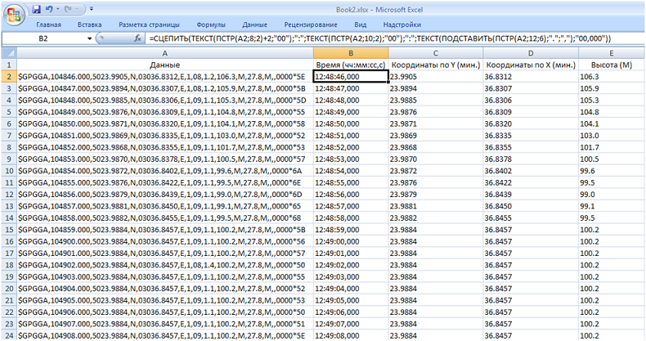Open the Надстройки ribbon tab
This screenshot has width=646, height=341.
402,25
